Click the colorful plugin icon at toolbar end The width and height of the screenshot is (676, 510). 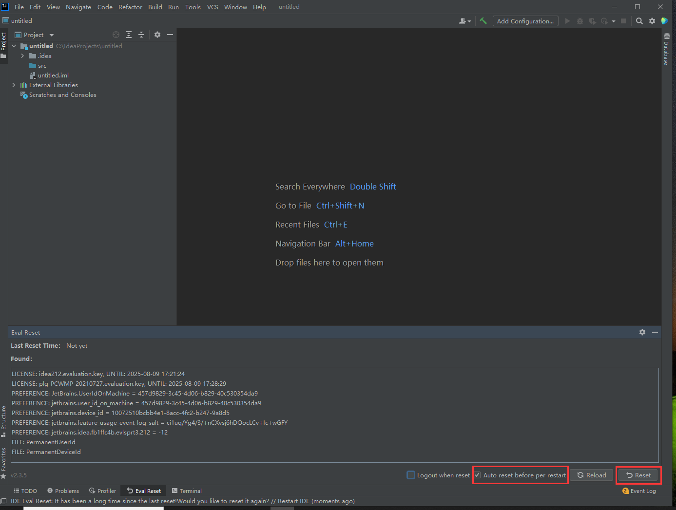coord(664,21)
